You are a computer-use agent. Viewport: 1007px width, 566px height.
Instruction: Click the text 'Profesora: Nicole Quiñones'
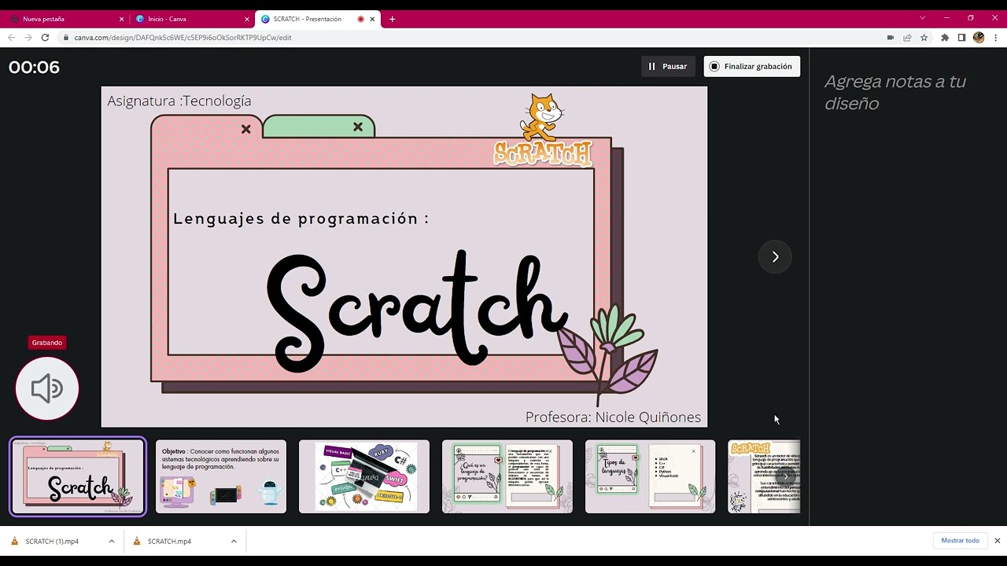coord(613,417)
